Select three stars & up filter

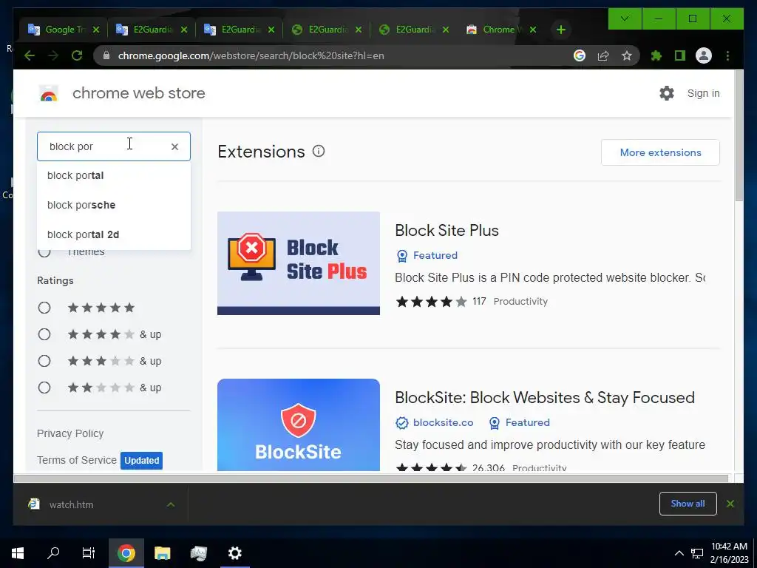(44, 361)
